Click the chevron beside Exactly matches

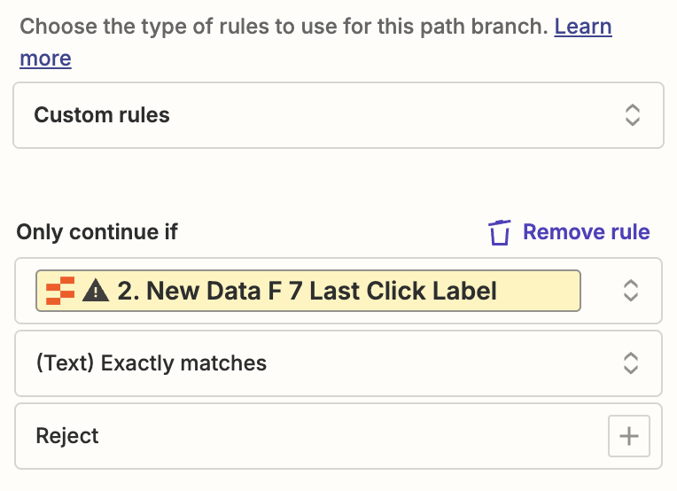coord(630,362)
